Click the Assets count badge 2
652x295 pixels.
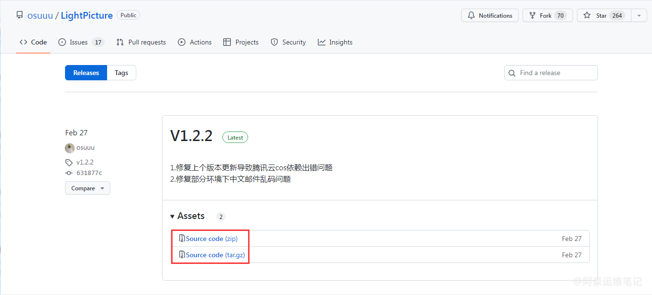point(220,217)
